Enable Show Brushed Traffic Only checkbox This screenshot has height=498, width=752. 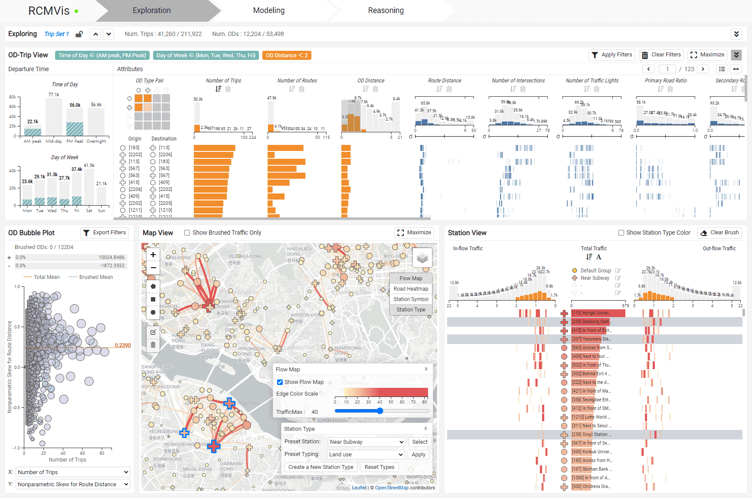click(x=186, y=233)
